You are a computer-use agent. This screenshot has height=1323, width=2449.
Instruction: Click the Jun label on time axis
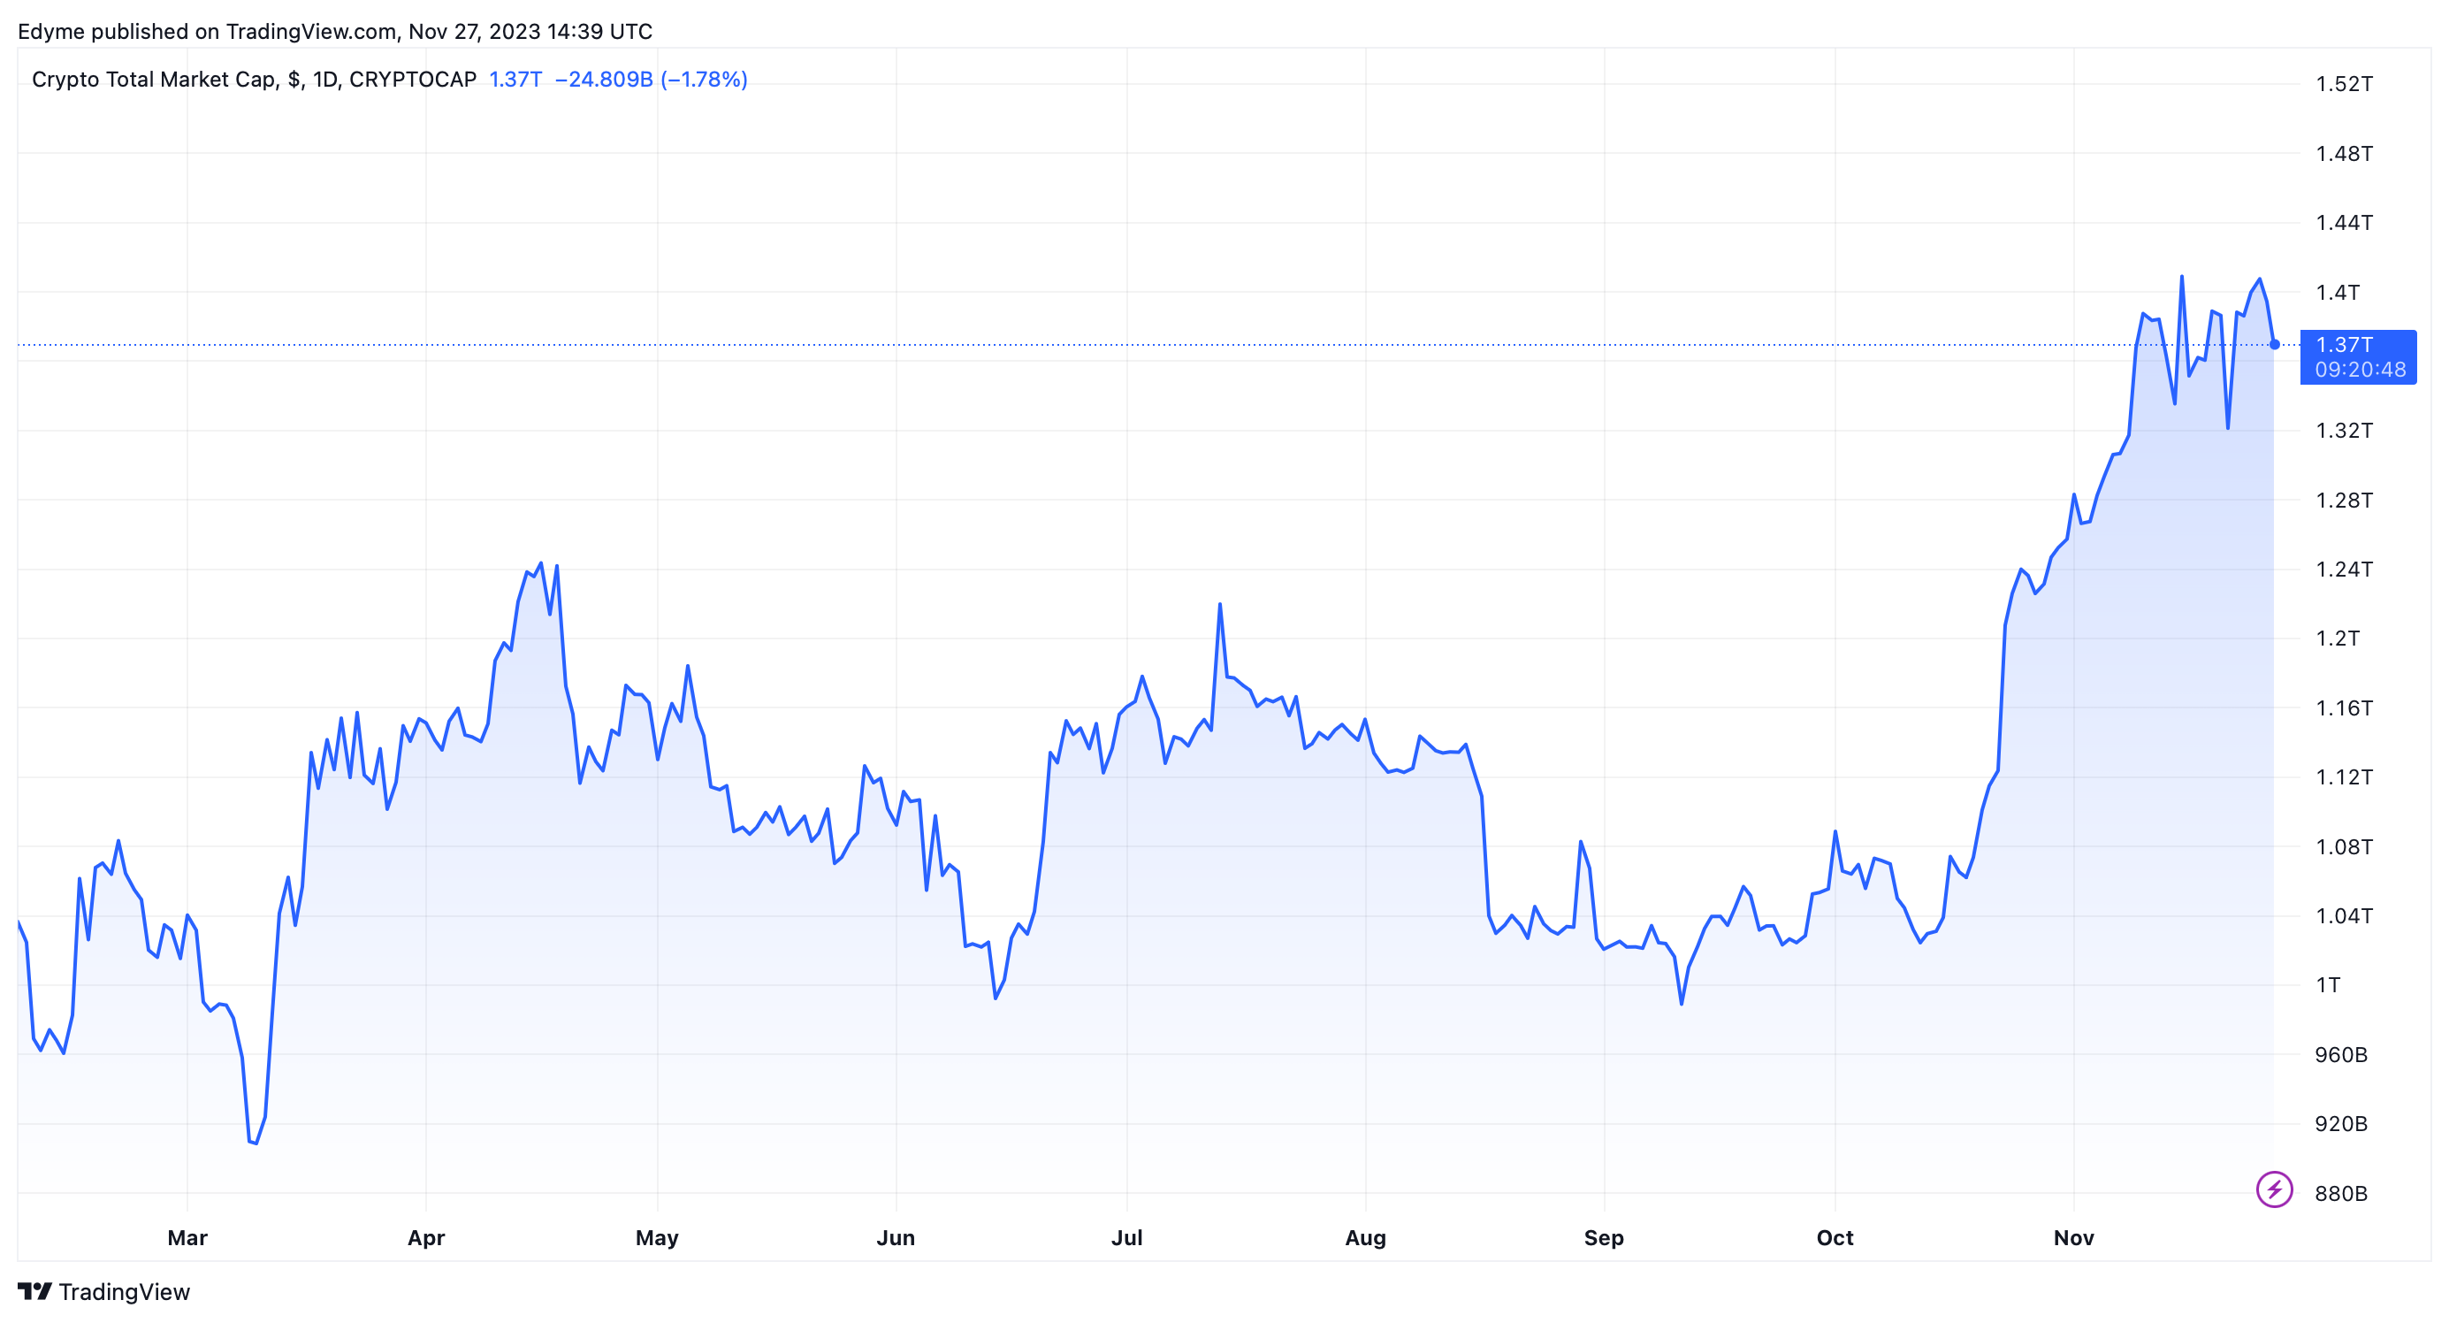click(896, 1237)
